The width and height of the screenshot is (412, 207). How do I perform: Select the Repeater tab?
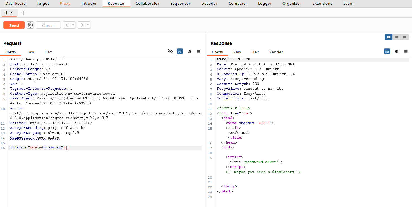click(x=116, y=4)
